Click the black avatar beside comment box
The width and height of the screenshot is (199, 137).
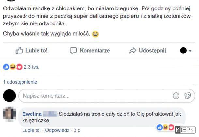click(x=9, y=96)
